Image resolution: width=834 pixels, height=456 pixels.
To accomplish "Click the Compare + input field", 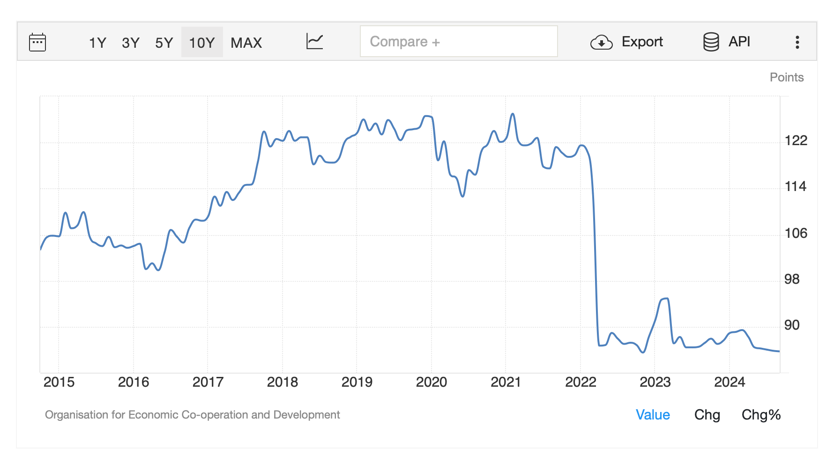I will (458, 42).
